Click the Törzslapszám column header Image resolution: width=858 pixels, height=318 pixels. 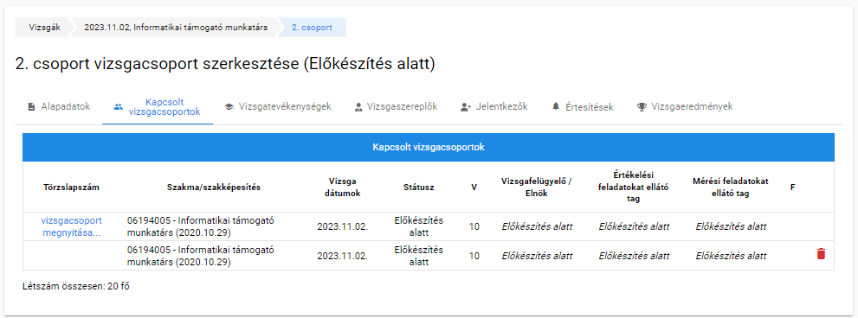point(71,187)
